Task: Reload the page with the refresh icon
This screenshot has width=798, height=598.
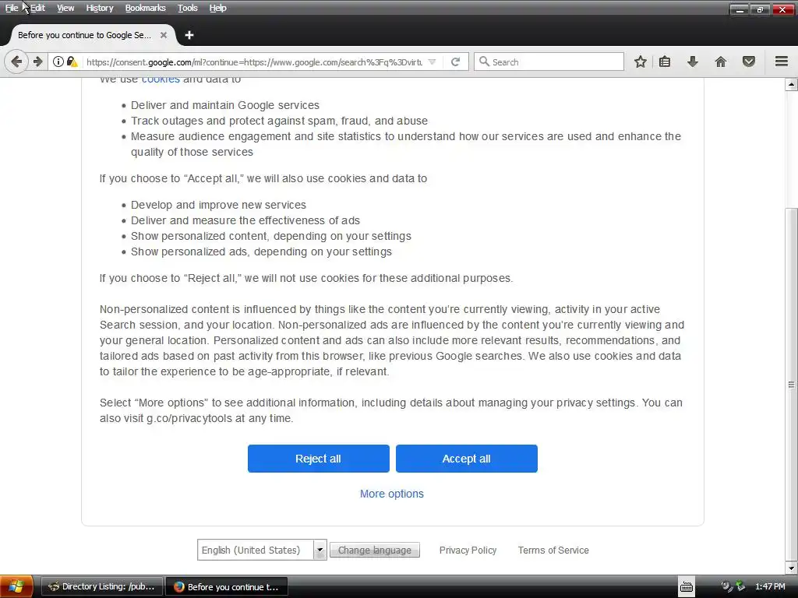Action: click(455, 62)
